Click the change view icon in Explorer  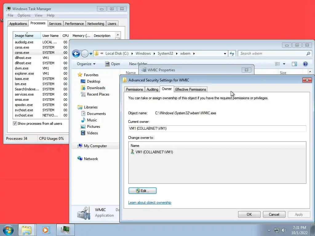pos(277,64)
